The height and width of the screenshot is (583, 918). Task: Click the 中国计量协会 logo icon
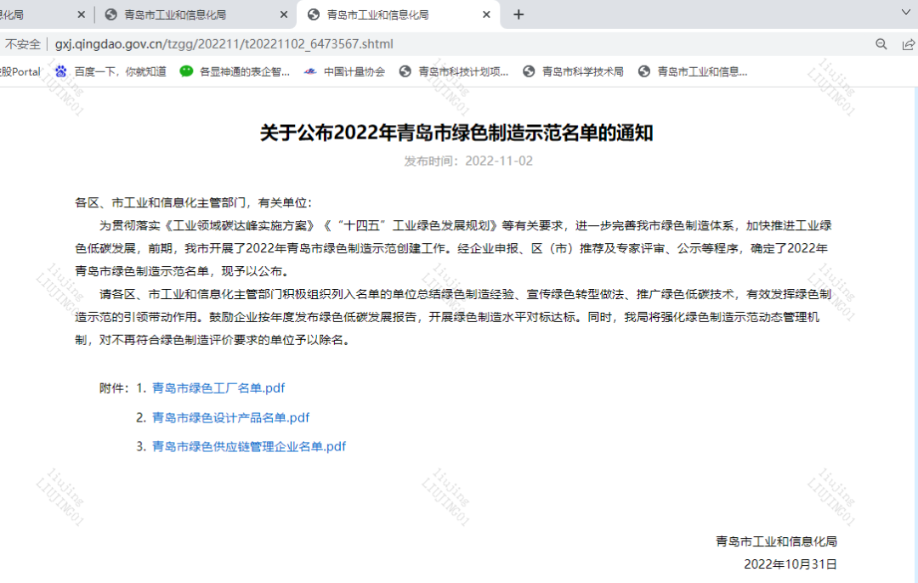point(310,71)
